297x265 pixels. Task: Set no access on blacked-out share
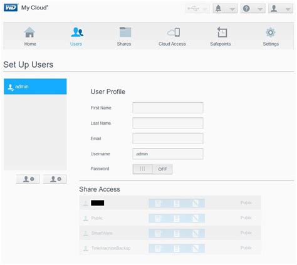point(195,203)
